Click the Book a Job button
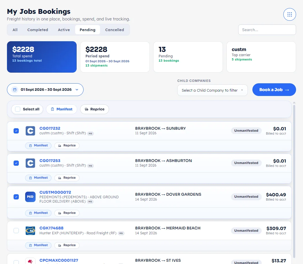Screen dimensions: 303x264 (x=274, y=90)
